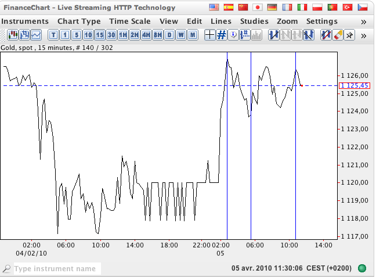
Task: Choose the daily D time scale
Action: tap(169, 35)
